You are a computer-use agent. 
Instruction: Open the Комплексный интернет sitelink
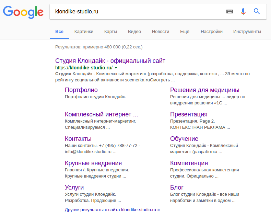(x=102, y=114)
